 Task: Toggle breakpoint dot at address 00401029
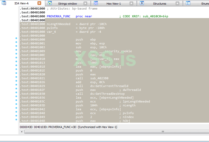click(16, 85)
